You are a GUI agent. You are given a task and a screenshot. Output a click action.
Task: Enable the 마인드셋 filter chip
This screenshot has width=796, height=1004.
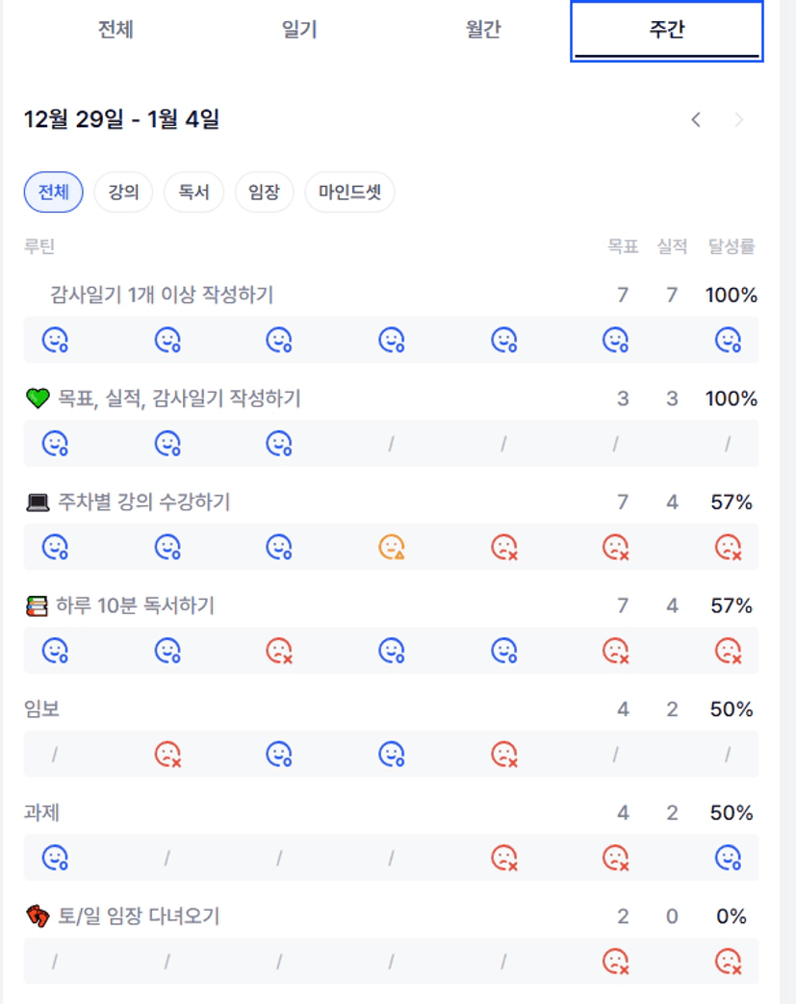349,193
